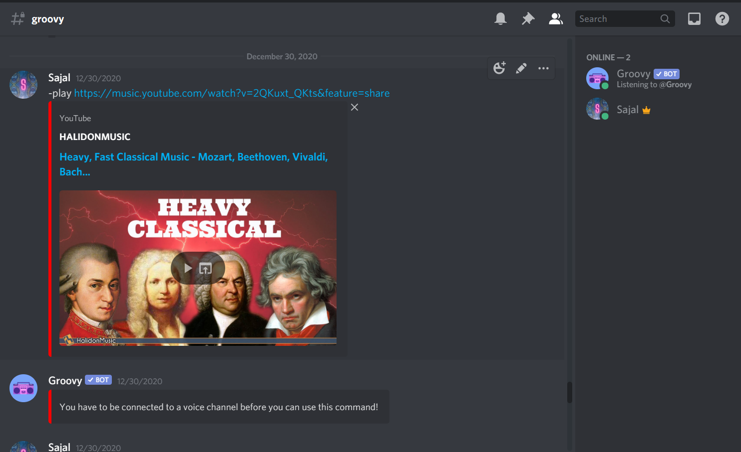Viewport: 741px width, 452px height.
Task: Select Sajal in the online member list
Action: (654, 110)
